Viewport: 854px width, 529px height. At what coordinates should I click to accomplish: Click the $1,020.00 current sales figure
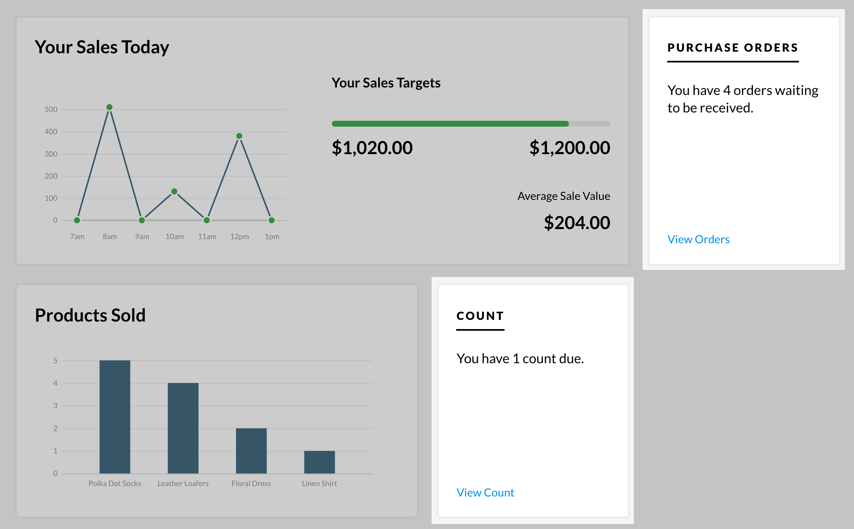click(372, 148)
